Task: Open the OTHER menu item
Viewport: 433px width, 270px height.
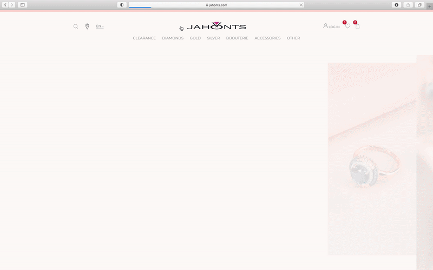Action: [293, 38]
